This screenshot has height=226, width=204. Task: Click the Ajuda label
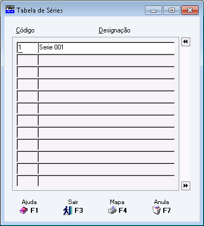29,202
